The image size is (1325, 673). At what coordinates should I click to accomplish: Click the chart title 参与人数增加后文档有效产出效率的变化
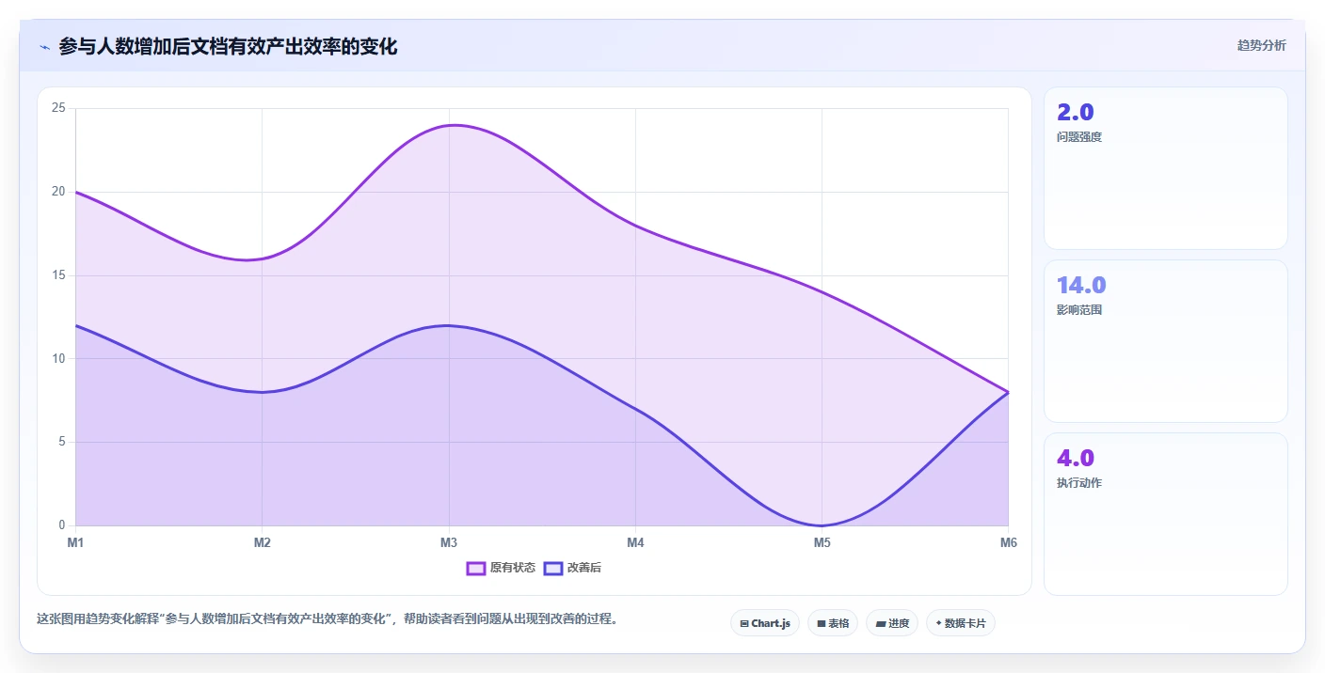(228, 46)
